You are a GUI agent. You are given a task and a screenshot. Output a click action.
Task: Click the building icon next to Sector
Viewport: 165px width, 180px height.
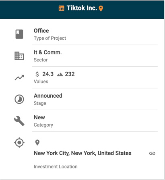click(19, 56)
